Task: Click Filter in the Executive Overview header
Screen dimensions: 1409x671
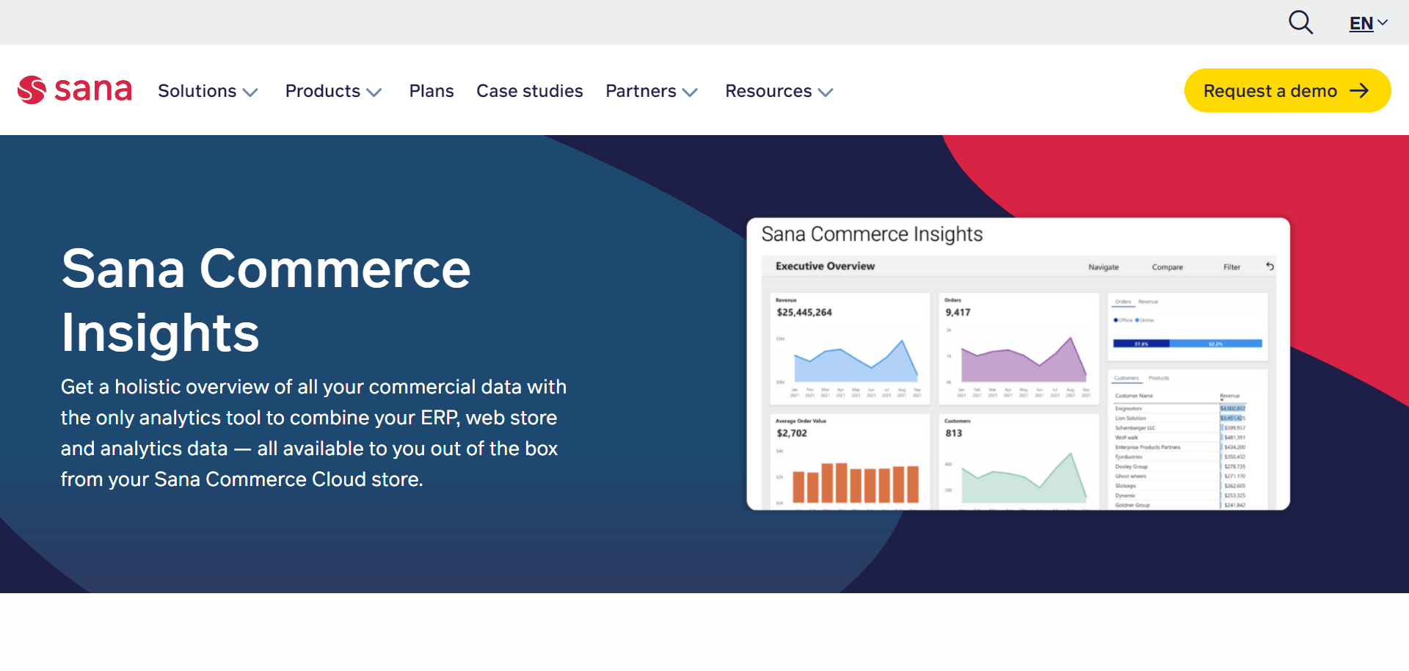Action: click(x=1232, y=266)
